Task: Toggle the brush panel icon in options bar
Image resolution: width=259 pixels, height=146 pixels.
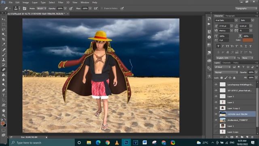Action: 24,9
